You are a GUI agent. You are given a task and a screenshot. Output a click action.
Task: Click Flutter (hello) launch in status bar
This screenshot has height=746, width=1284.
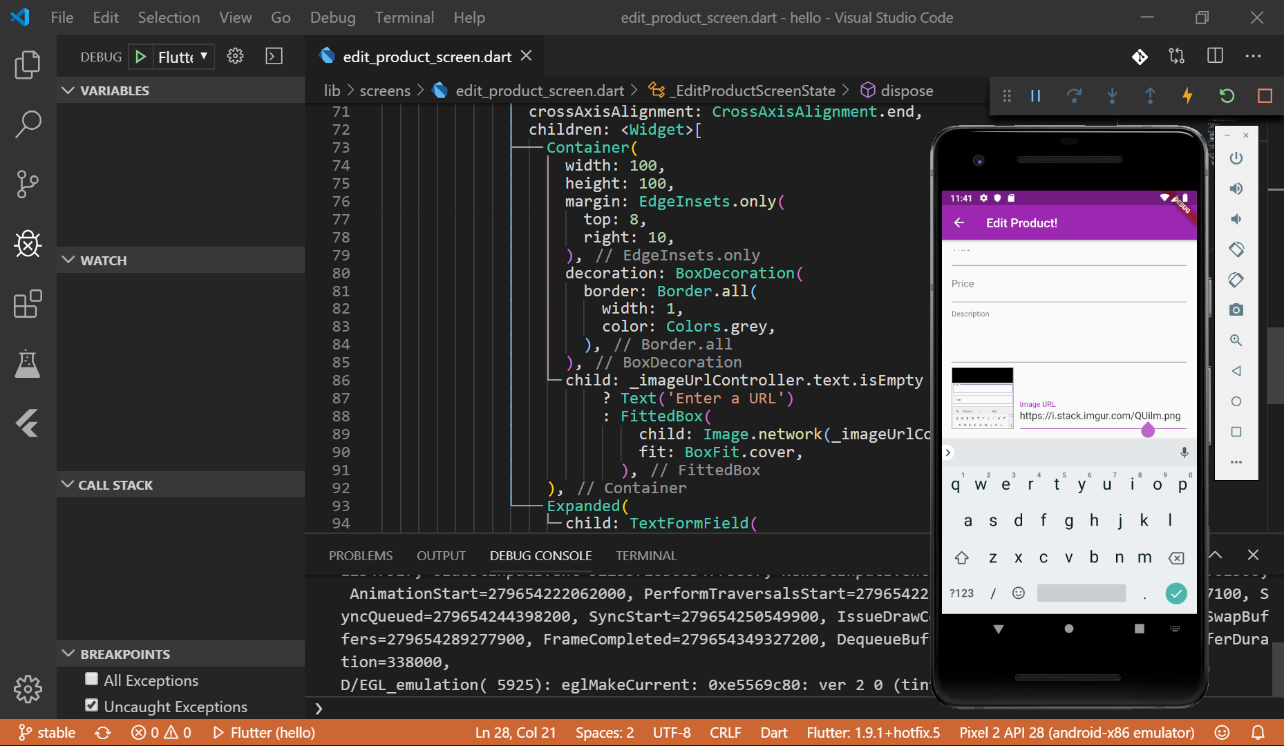264,733
